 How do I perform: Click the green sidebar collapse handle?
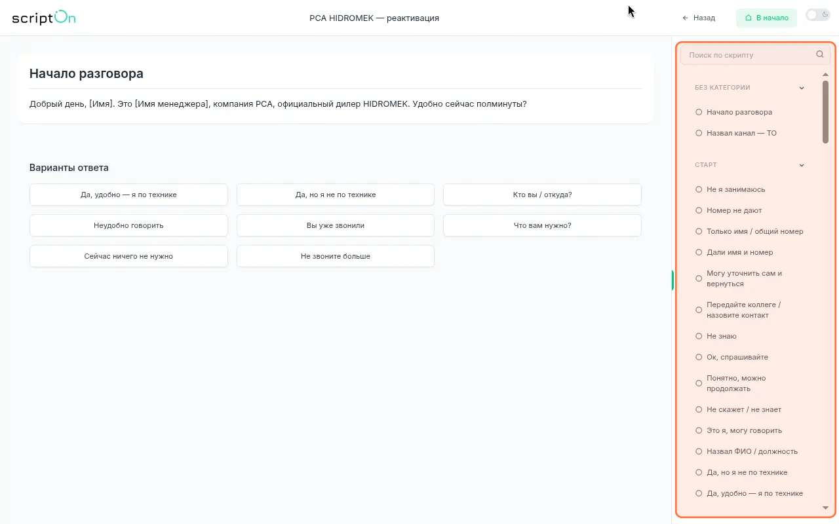673,280
